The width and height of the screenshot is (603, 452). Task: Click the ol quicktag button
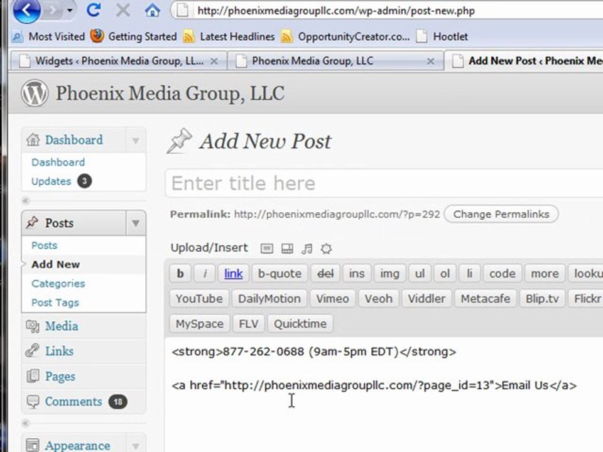click(x=445, y=273)
